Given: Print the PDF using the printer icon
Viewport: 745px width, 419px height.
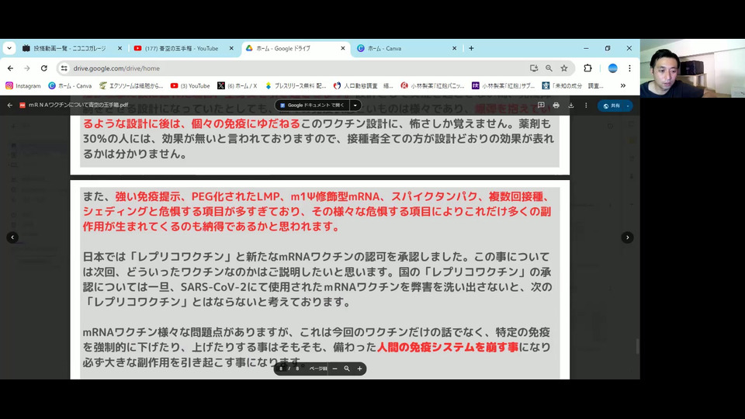Looking at the screenshot, I should 556,105.
